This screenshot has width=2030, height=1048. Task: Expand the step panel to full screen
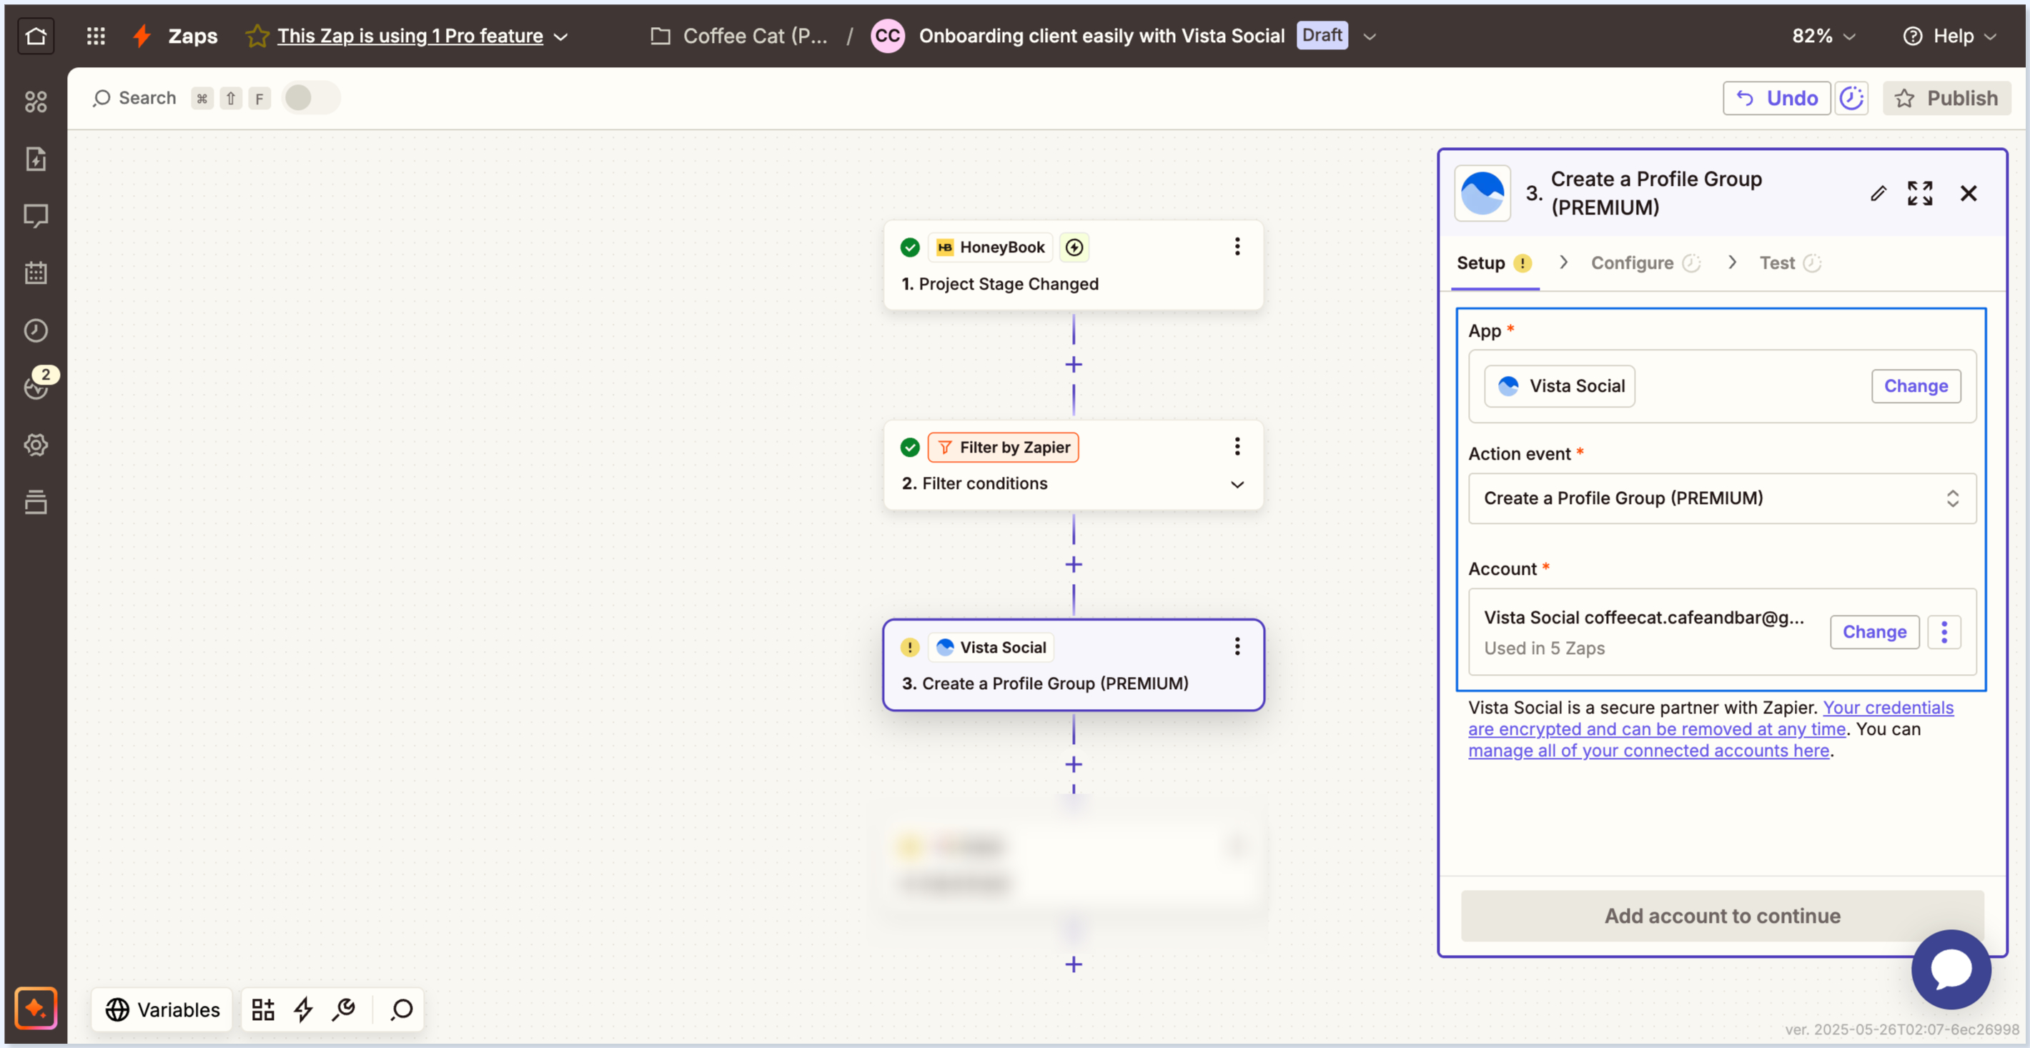tap(1920, 193)
